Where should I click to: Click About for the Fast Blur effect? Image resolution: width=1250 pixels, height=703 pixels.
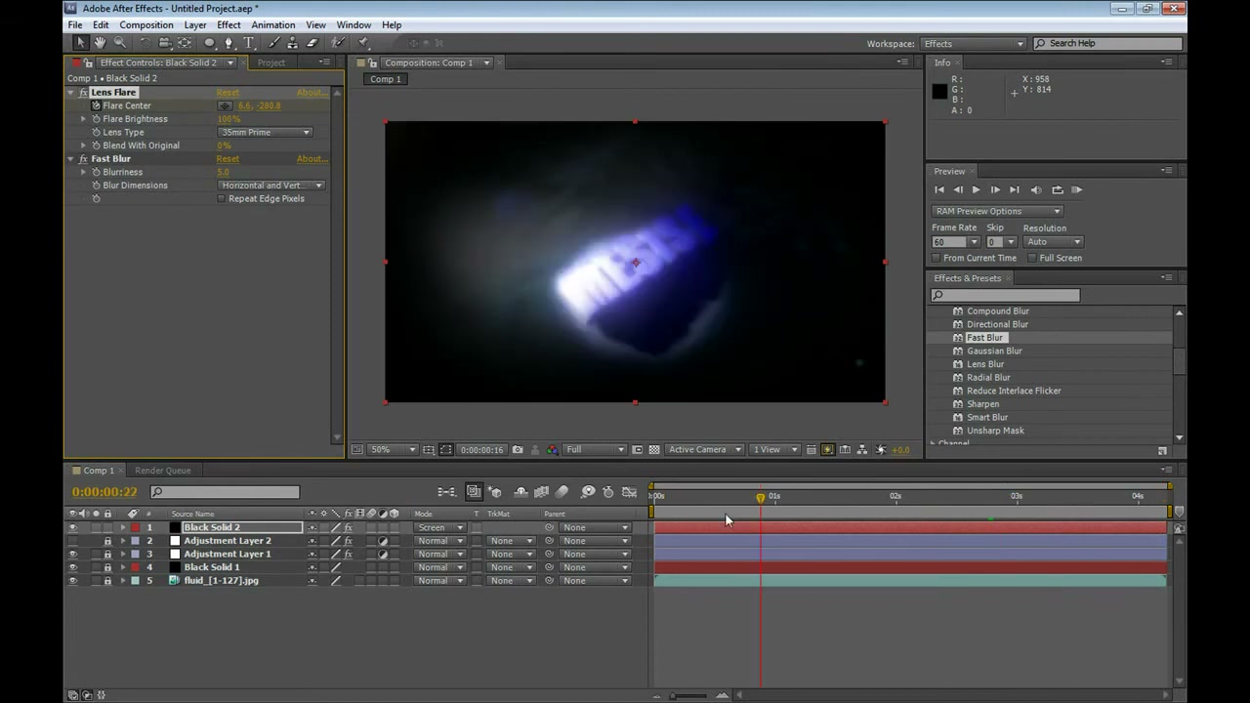coord(312,158)
